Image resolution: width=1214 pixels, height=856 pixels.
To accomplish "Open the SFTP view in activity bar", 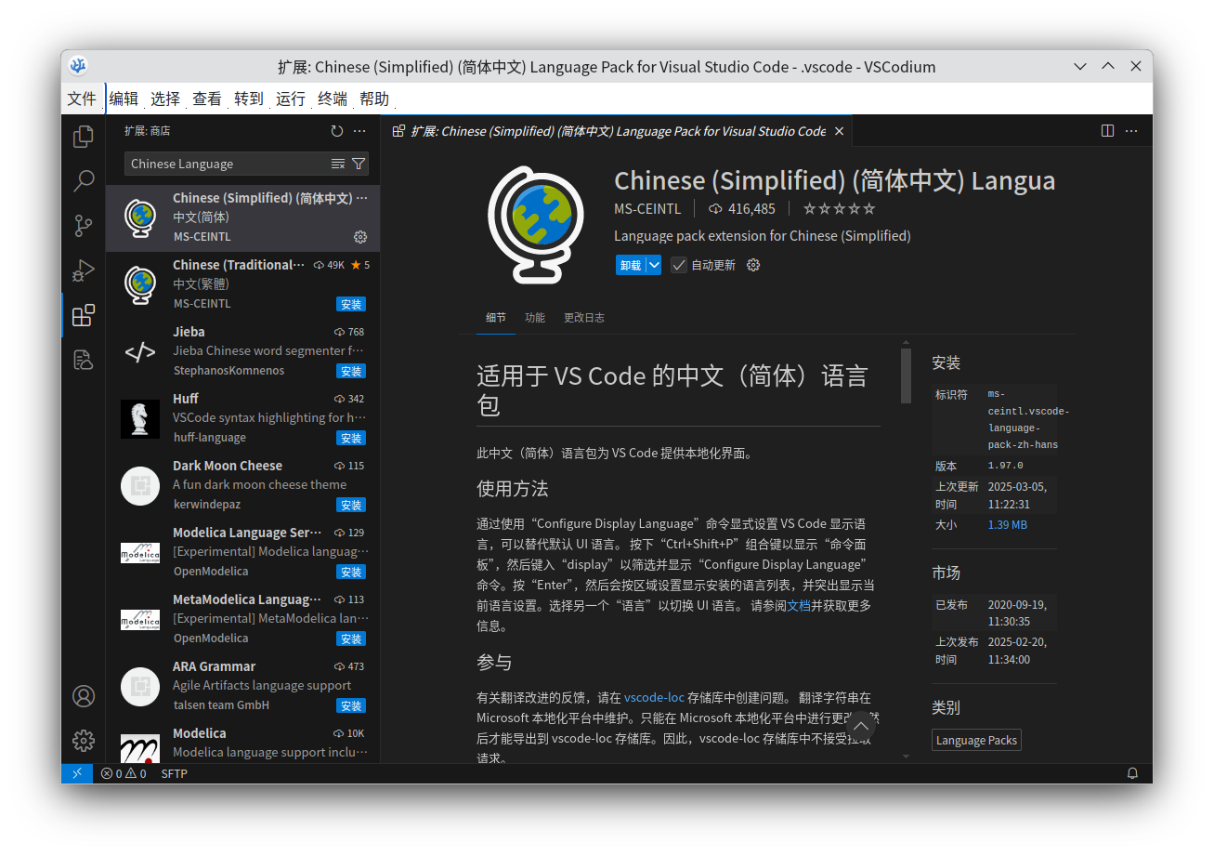I will tap(84, 360).
